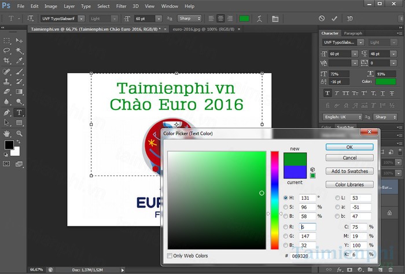The width and height of the screenshot is (405, 274).
Task: Select the Path Selection tool
Action: click(x=7, y=123)
